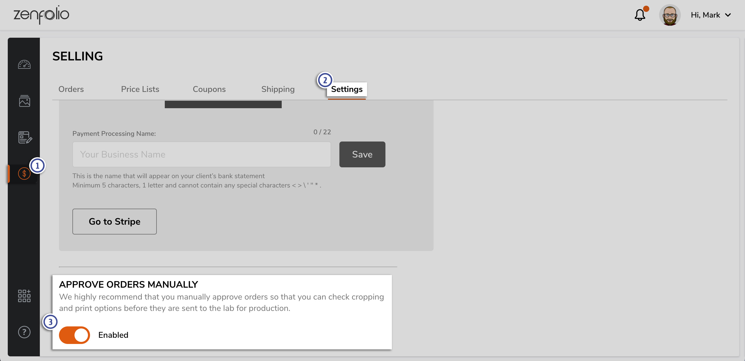Click the Your Business Name input field
The width and height of the screenshot is (745, 361).
pos(201,154)
